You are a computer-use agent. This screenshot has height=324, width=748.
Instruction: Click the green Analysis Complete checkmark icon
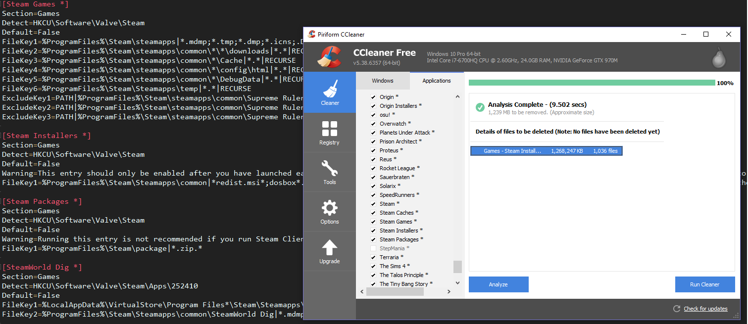(x=480, y=107)
